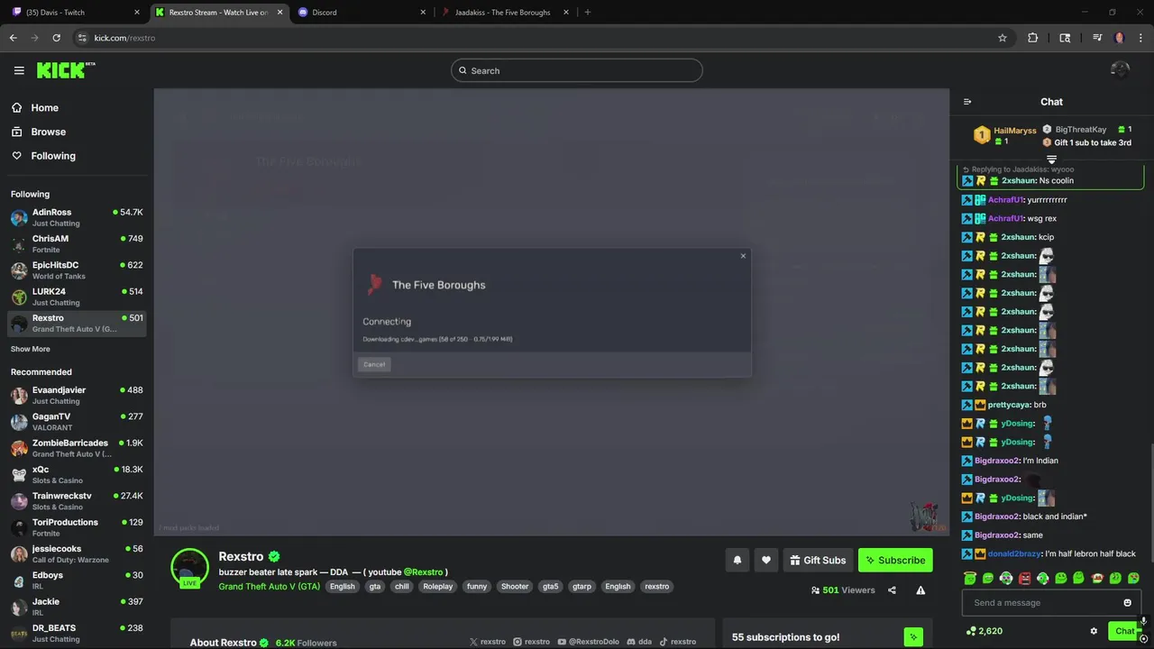Follow Rexstro with the heart icon
The width and height of the screenshot is (1154, 649).
click(766, 560)
